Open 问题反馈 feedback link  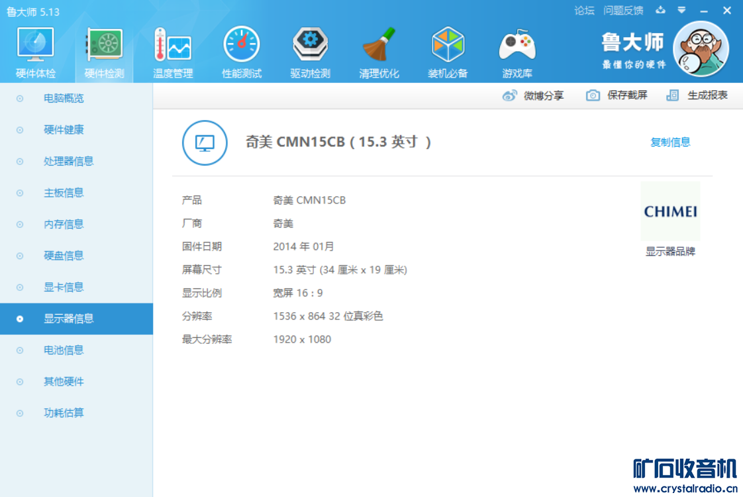[623, 11]
